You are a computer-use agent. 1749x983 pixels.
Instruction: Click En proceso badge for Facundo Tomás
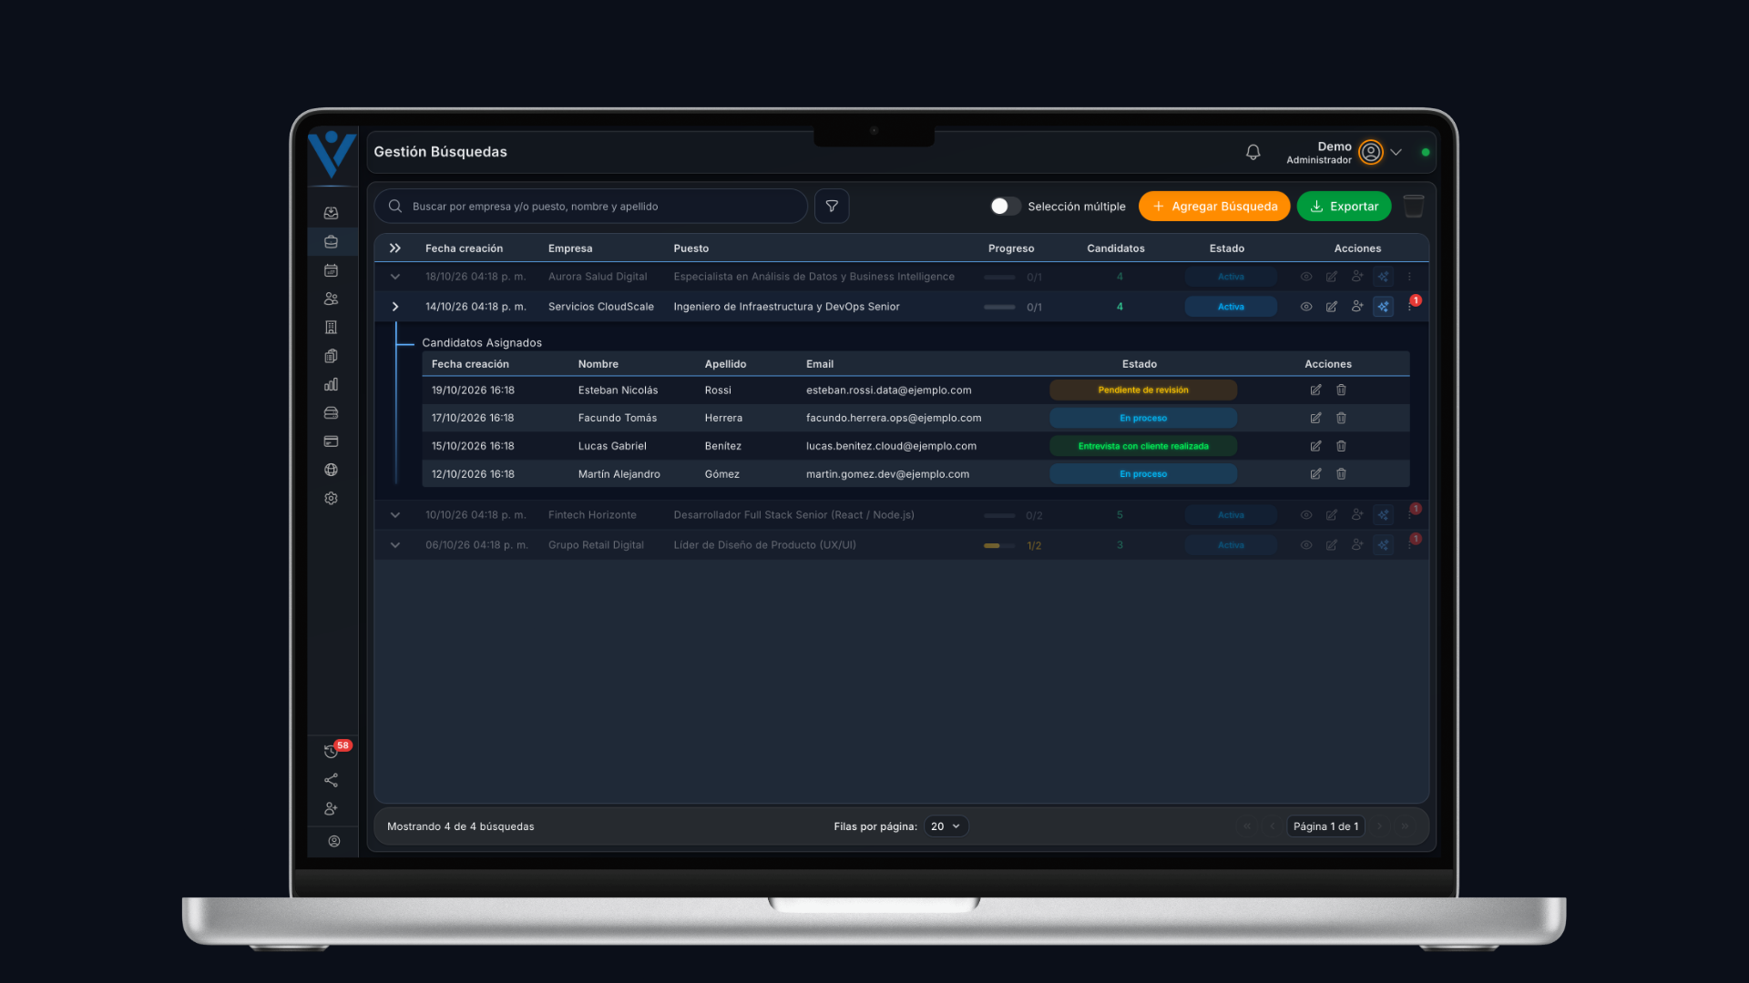click(1143, 418)
